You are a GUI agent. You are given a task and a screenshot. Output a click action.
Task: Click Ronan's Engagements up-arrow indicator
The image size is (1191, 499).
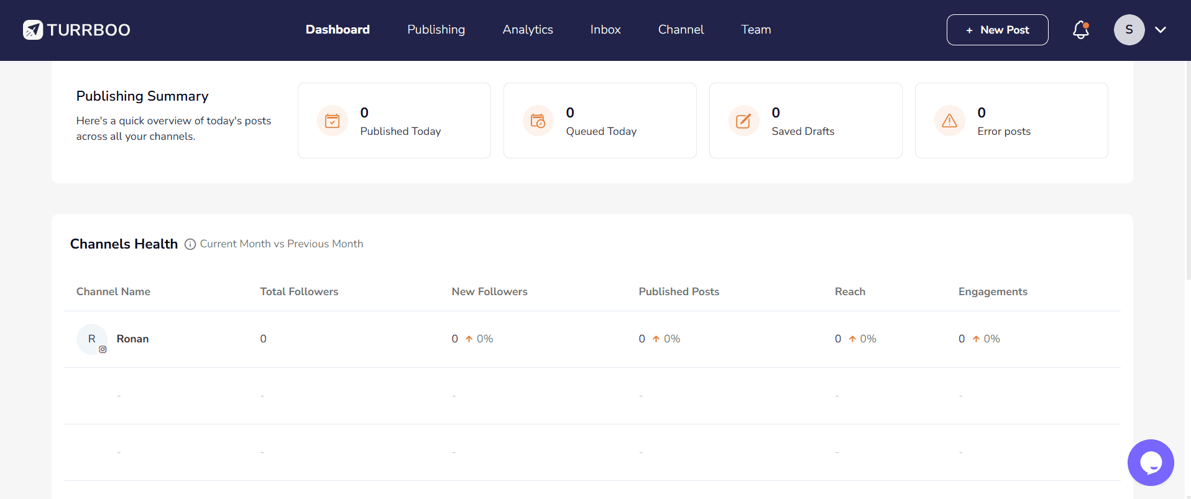pyautogui.click(x=976, y=339)
